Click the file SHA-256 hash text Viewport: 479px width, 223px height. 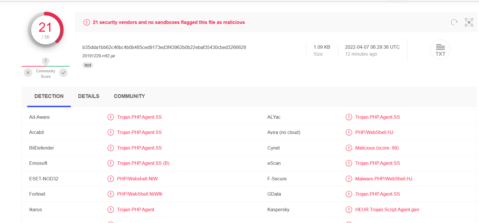pyautogui.click(x=164, y=47)
